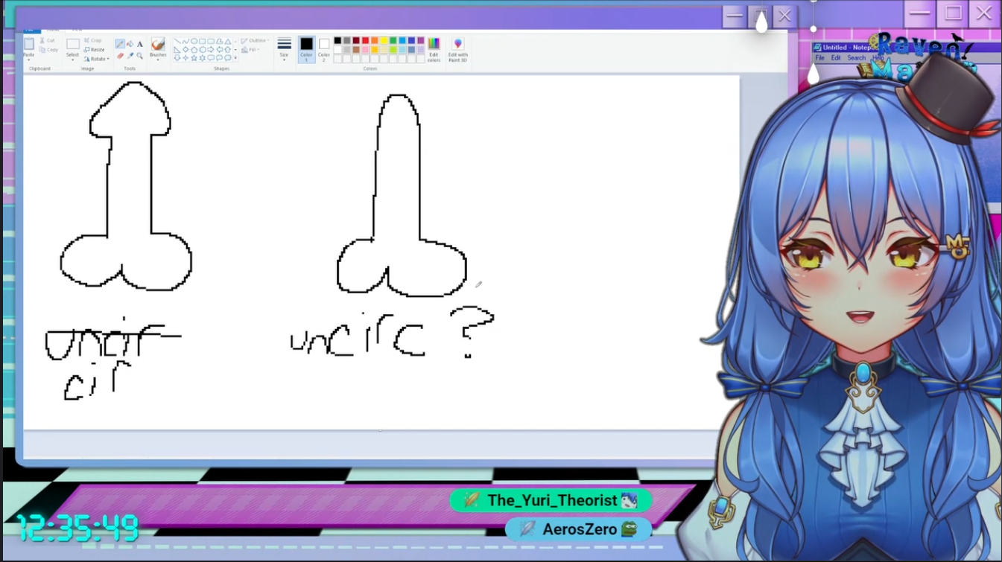1002x562 pixels.
Task: Choose the Right arrow shape
Action: [x=211, y=50]
